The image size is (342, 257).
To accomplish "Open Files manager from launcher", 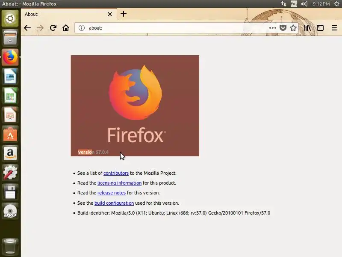I will (x=10, y=38).
